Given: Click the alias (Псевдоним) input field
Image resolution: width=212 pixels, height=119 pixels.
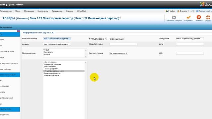Looking at the screenshot, I should point(190,39).
